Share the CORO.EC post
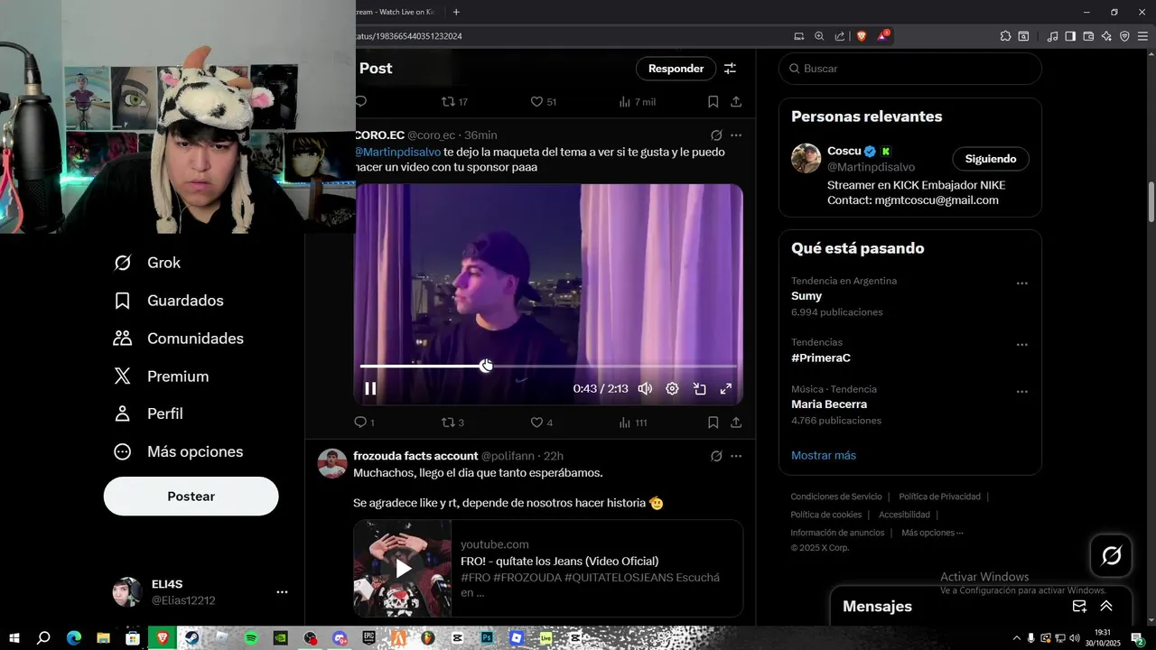The width and height of the screenshot is (1156, 650). tap(736, 422)
